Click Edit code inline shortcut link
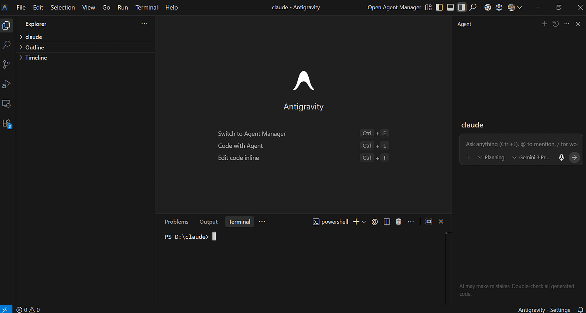Viewport: 586px width, 313px height. pyautogui.click(x=238, y=158)
